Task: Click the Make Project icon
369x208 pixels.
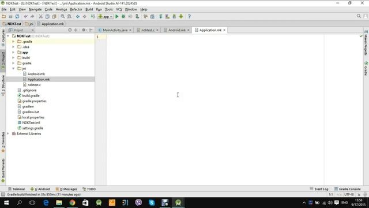Action: [93, 17]
